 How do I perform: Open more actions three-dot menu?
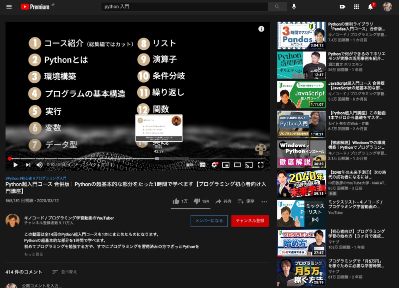pyautogui.click(x=264, y=201)
